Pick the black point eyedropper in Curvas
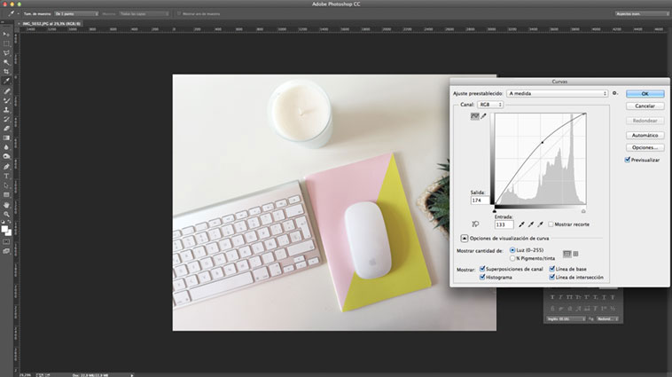This screenshot has height=377, width=672. pos(521,224)
